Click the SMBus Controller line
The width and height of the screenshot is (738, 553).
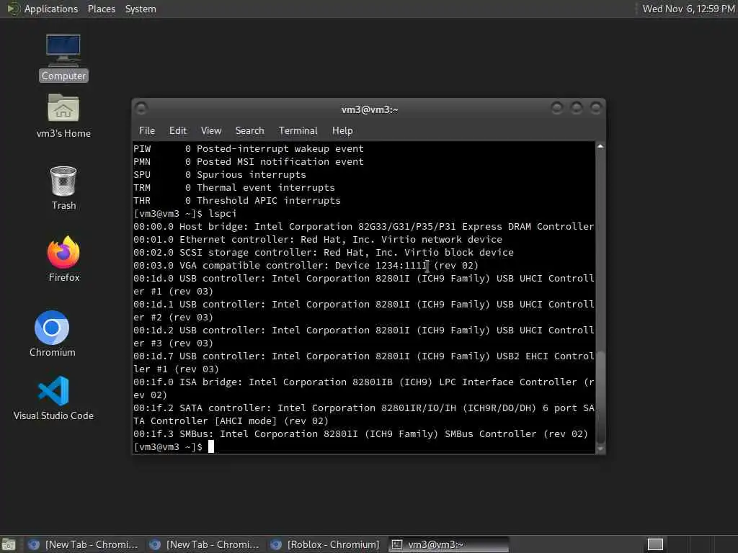point(360,434)
